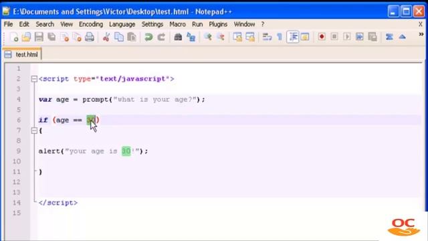Click the Close document toolbar icon
This screenshot has width=428, height=241.
tap(65, 37)
